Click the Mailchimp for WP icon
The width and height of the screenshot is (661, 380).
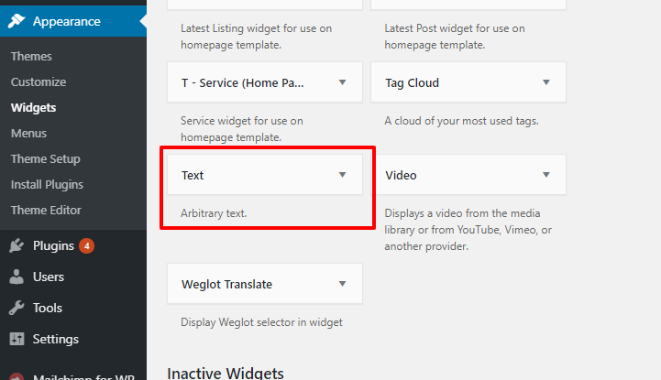point(17,376)
